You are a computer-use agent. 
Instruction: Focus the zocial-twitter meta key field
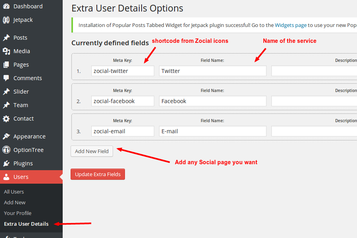coord(123,71)
